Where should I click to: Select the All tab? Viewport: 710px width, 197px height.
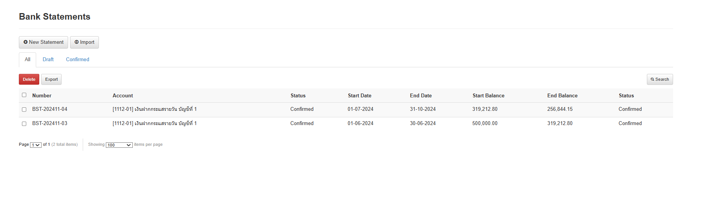(x=27, y=60)
